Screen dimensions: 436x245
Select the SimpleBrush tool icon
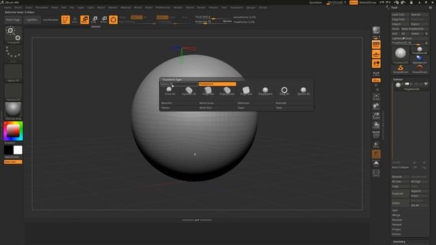(401, 69)
